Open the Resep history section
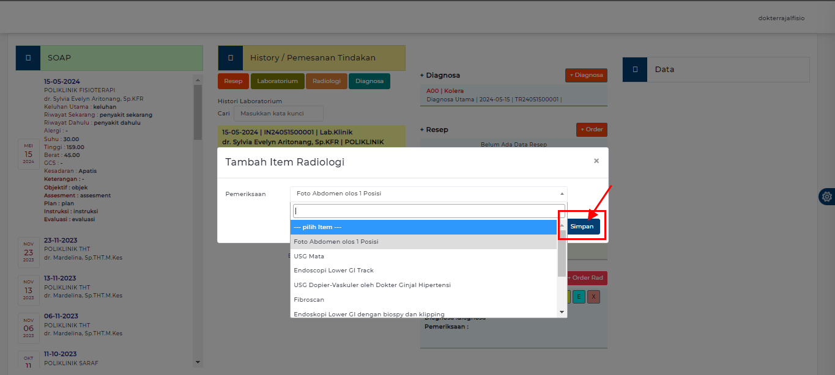This screenshot has width=835, height=375. click(233, 81)
